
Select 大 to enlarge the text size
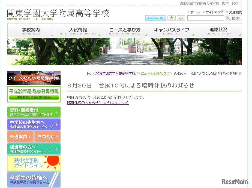[171, 18]
